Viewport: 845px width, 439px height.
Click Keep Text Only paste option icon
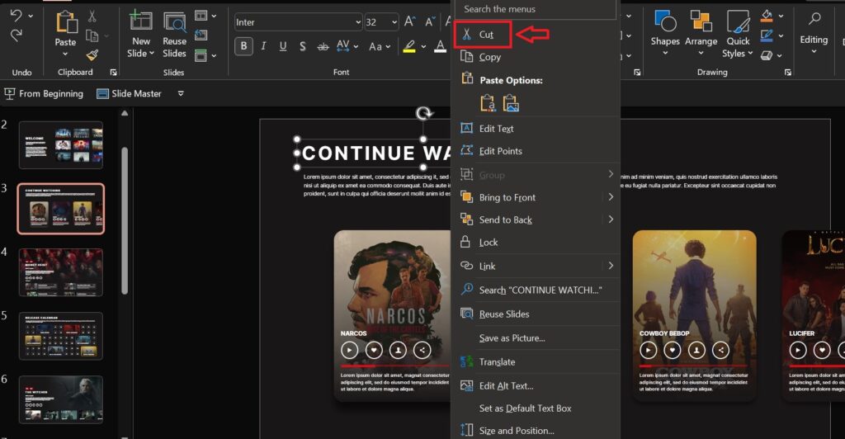coord(488,102)
